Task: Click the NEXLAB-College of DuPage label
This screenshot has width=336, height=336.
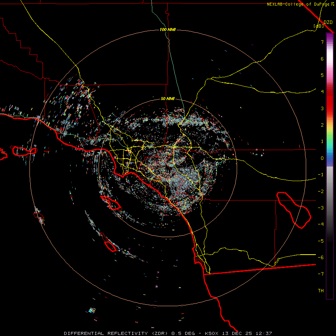Action: 298,4
